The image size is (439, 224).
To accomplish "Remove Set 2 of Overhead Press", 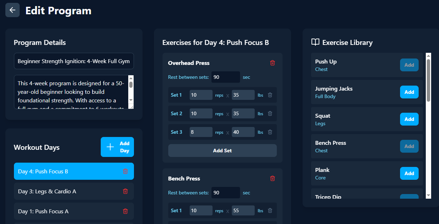I will [x=270, y=113].
